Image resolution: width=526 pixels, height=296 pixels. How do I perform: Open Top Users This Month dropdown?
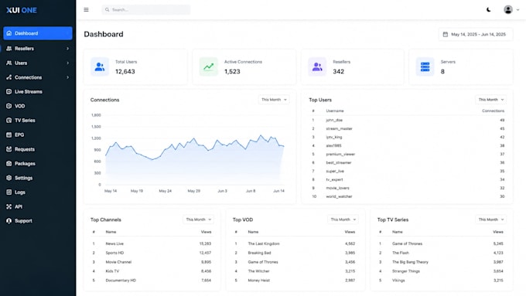click(490, 100)
